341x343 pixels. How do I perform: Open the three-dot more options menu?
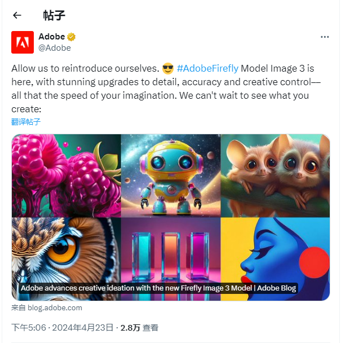325,37
